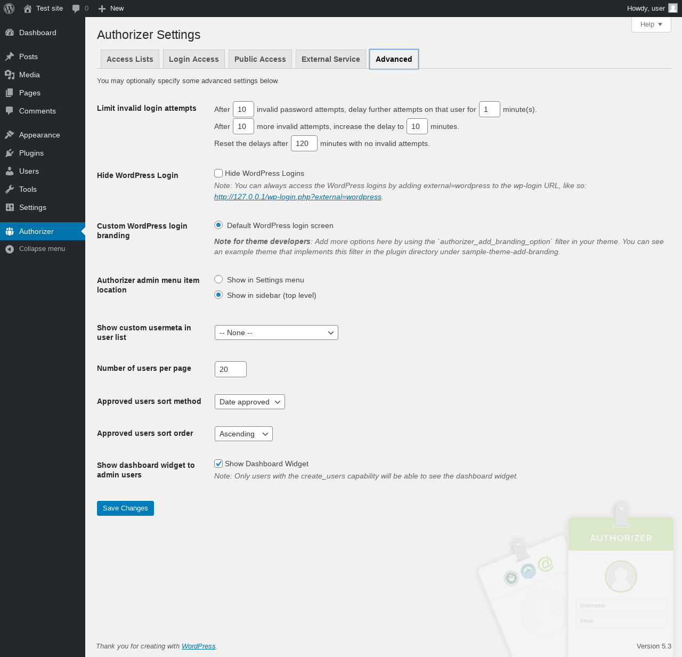The height and width of the screenshot is (657, 682).
Task: Focus the reset delays field showing 120
Action: click(304, 143)
